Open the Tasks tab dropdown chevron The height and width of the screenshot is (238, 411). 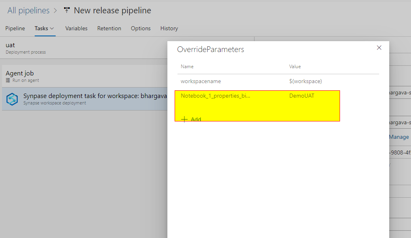(x=51, y=28)
